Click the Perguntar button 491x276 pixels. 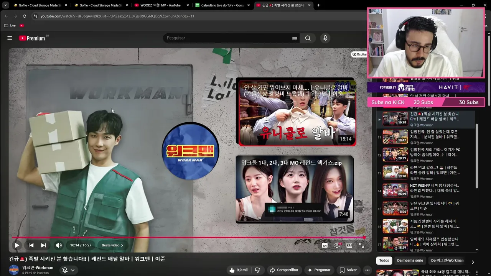[x=319, y=270]
